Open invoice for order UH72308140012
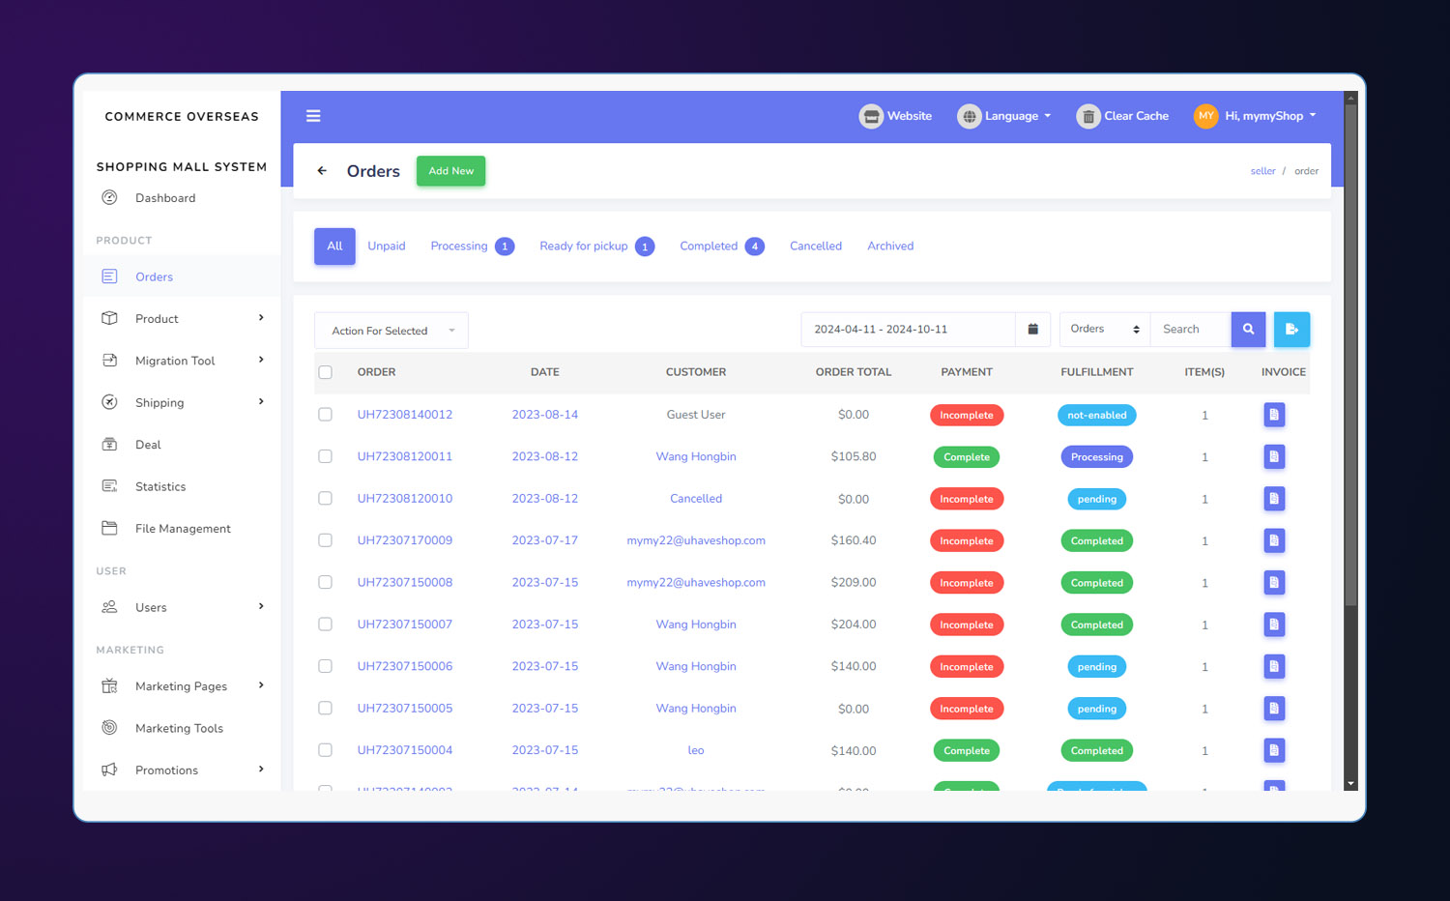Viewport: 1450px width, 901px height. tap(1274, 415)
